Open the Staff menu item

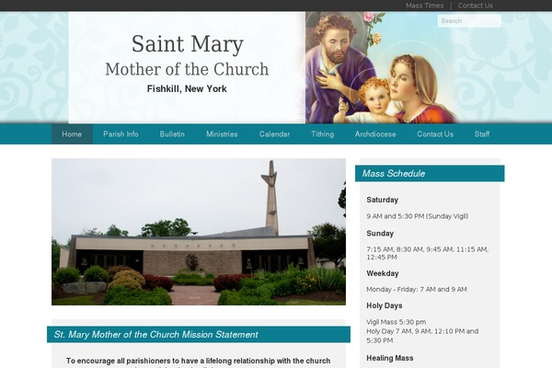click(482, 134)
